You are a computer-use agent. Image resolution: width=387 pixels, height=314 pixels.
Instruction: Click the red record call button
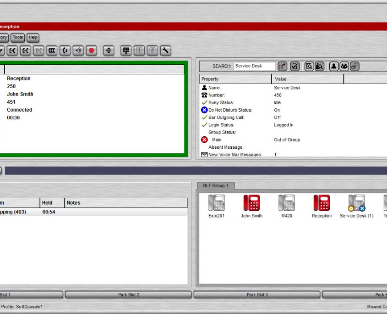(x=92, y=50)
